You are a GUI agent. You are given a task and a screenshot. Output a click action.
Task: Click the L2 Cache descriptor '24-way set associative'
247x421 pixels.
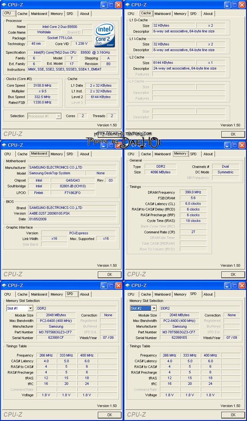tap(189, 68)
